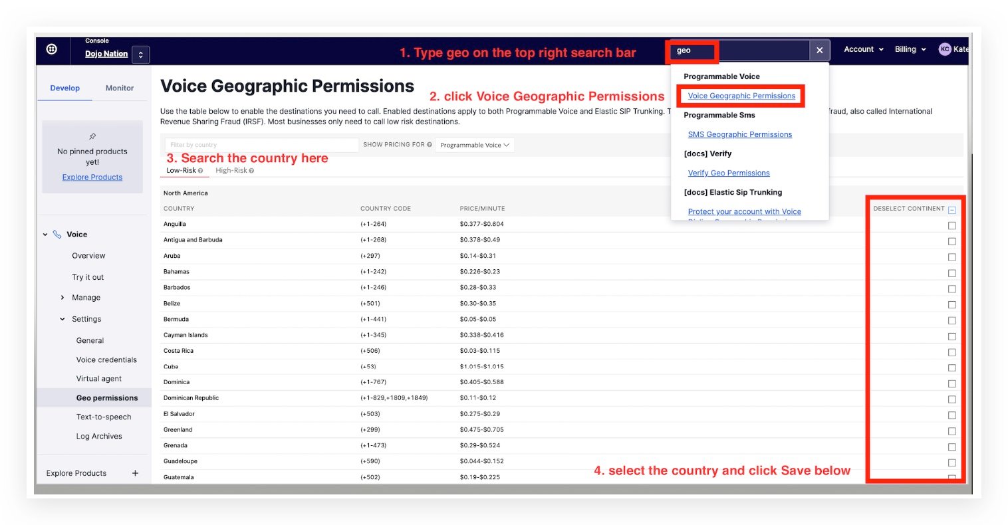Click the Voice phone icon in sidebar
The height and width of the screenshot is (525, 1008).
pyautogui.click(x=57, y=235)
